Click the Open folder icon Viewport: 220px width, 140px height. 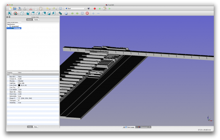click(x=15, y=9)
